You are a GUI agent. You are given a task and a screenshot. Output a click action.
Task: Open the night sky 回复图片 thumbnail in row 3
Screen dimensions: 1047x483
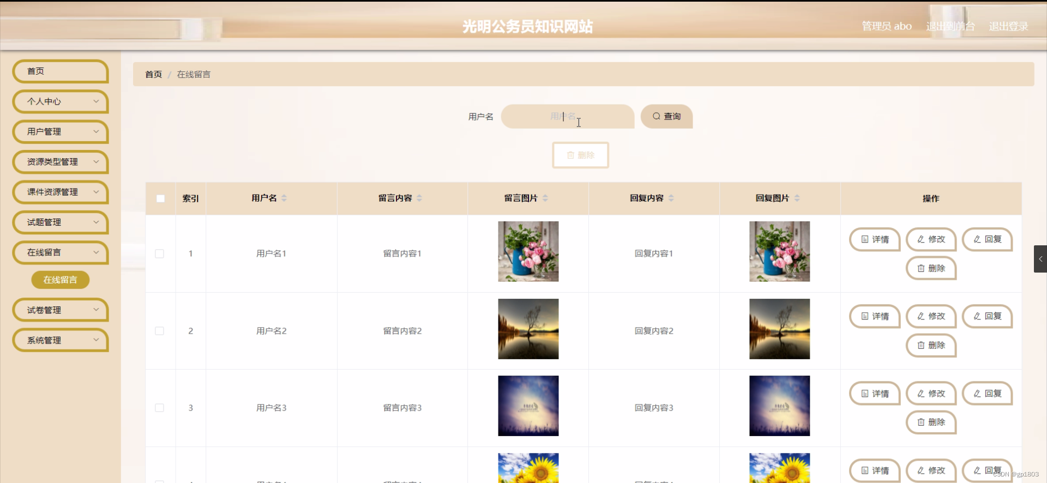pos(780,406)
